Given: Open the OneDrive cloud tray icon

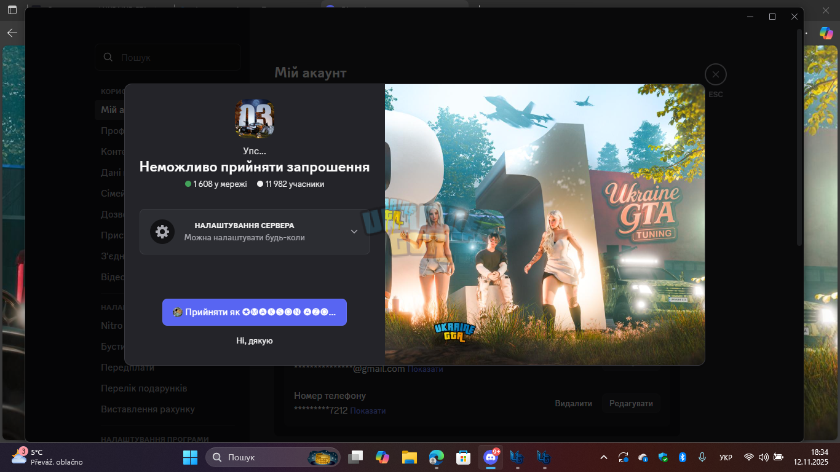Looking at the screenshot, I should 643,457.
